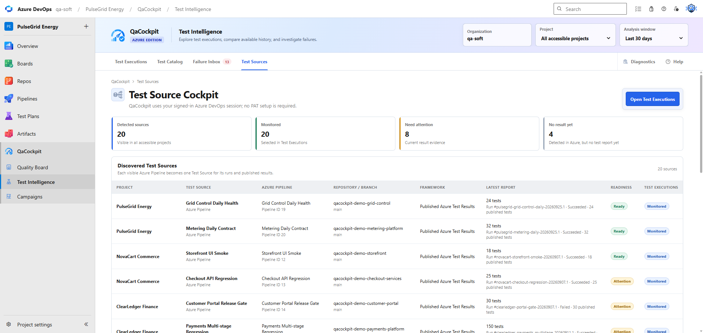Select the Test Sources tab
This screenshot has height=333, width=703.
[x=254, y=62]
